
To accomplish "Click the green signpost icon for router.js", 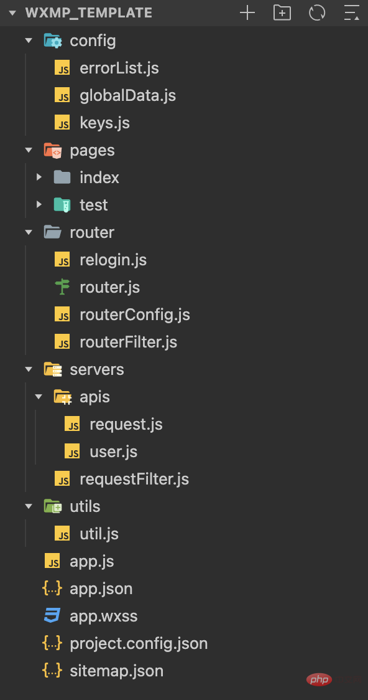I will [62, 287].
